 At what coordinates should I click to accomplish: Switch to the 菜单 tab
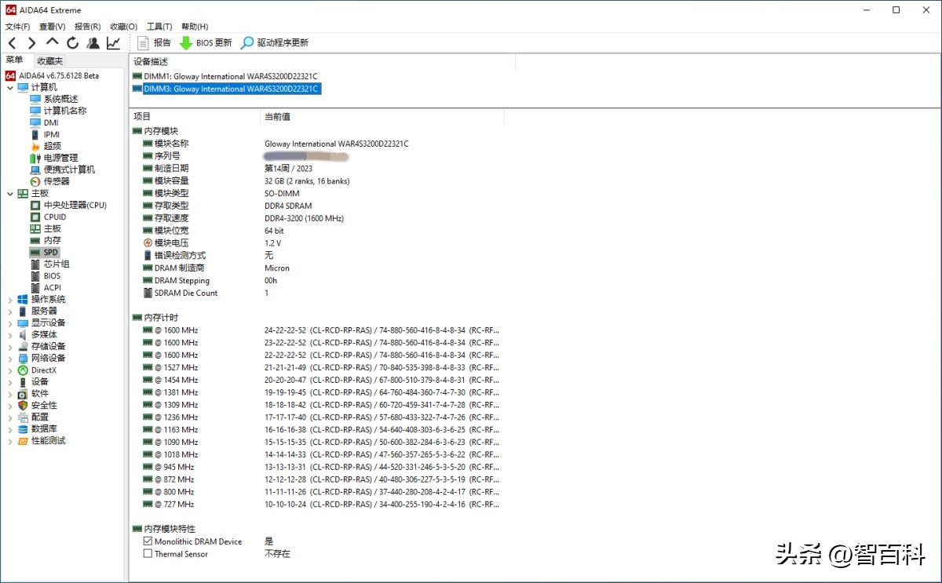coord(14,60)
